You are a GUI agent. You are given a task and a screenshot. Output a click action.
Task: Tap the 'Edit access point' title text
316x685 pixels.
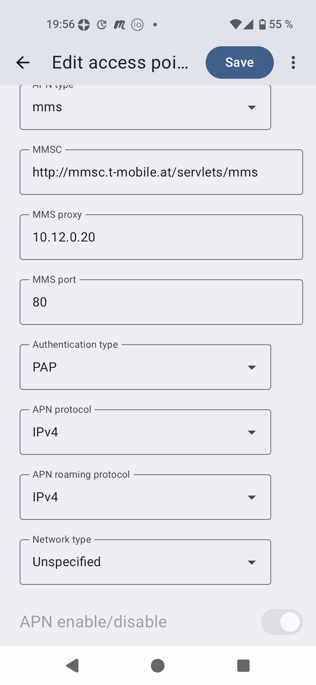point(120,62)
